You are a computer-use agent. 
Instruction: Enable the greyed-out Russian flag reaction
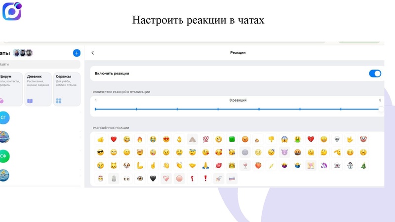[232, 179]
